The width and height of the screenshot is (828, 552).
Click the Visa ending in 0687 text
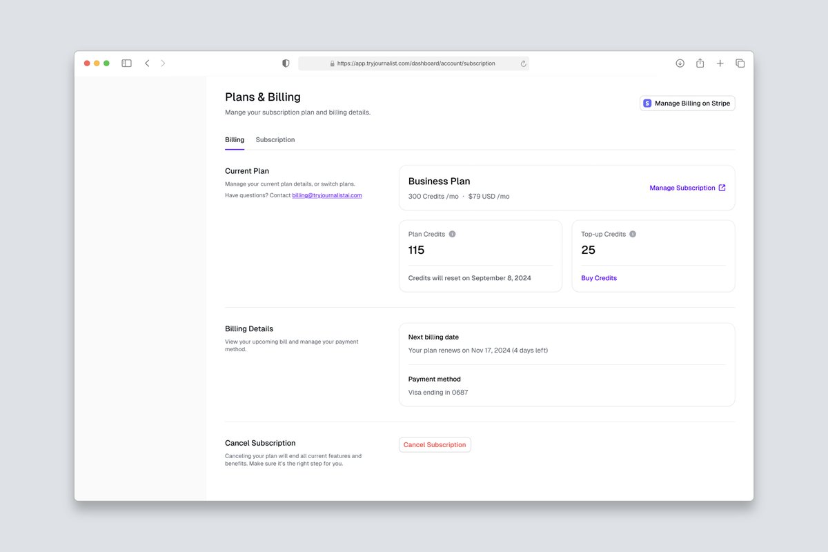(x=438, y=393)
